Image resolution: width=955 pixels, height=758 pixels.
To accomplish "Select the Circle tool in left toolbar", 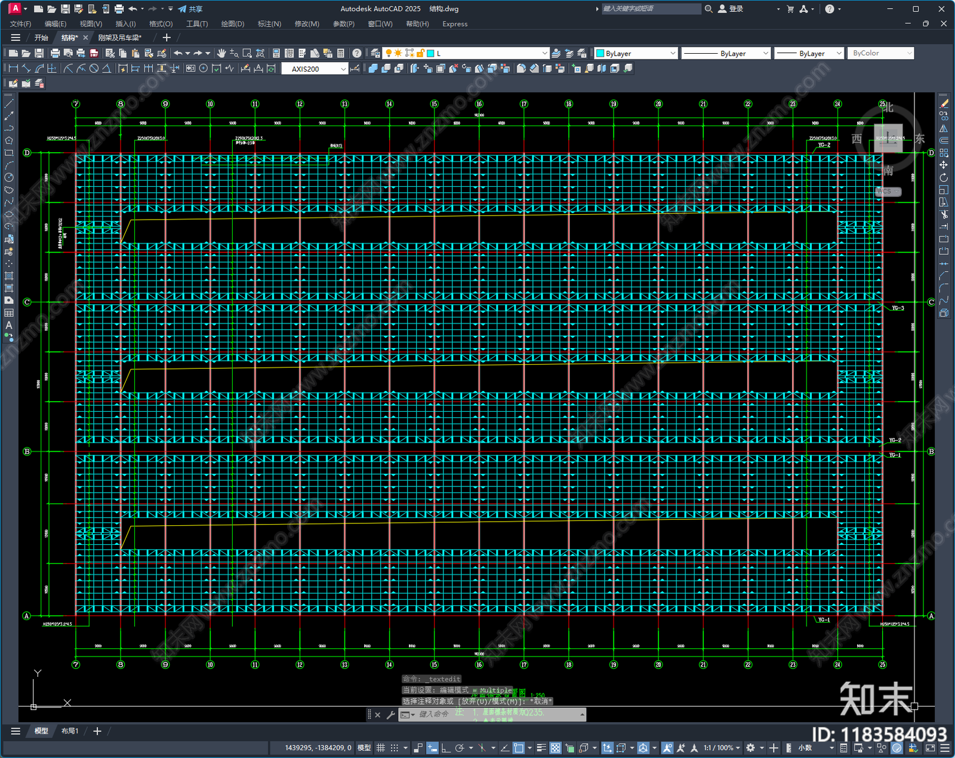I will tap(9, 177).
